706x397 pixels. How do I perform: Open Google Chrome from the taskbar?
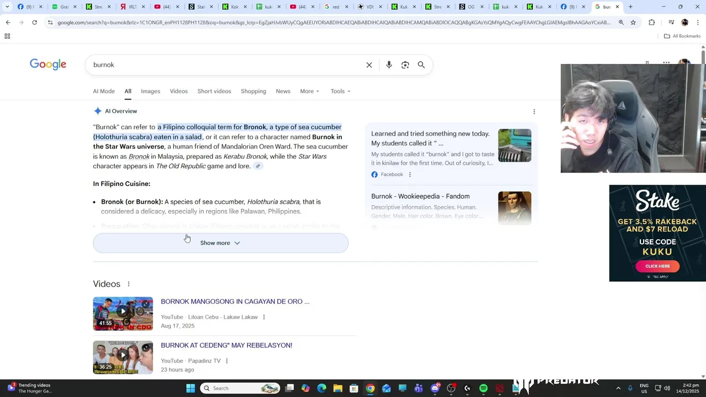pos(370,388)
